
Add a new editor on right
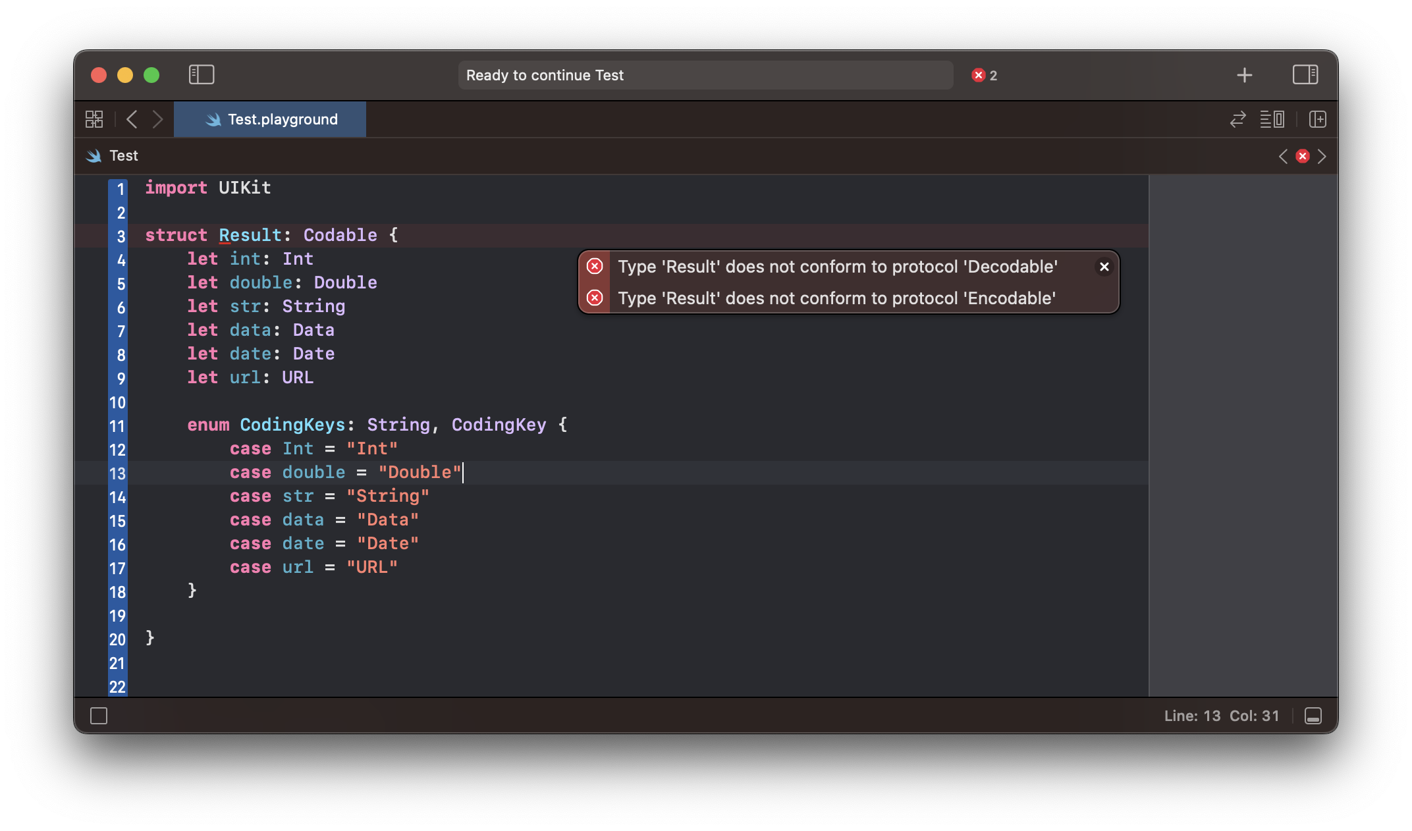(x=1317, y=119)
